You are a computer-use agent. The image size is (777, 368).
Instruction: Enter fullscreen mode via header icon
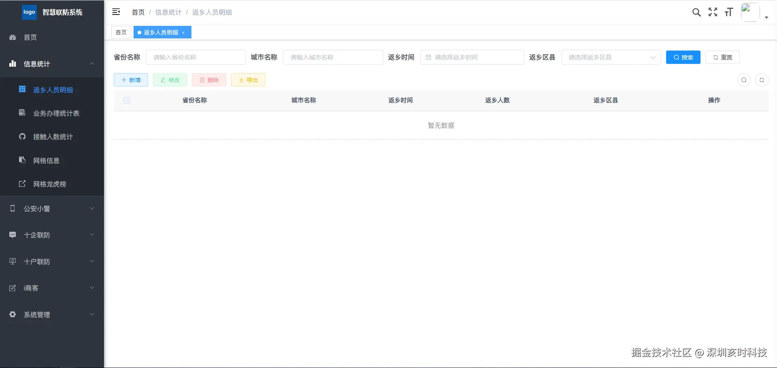[x=713, y=12]
